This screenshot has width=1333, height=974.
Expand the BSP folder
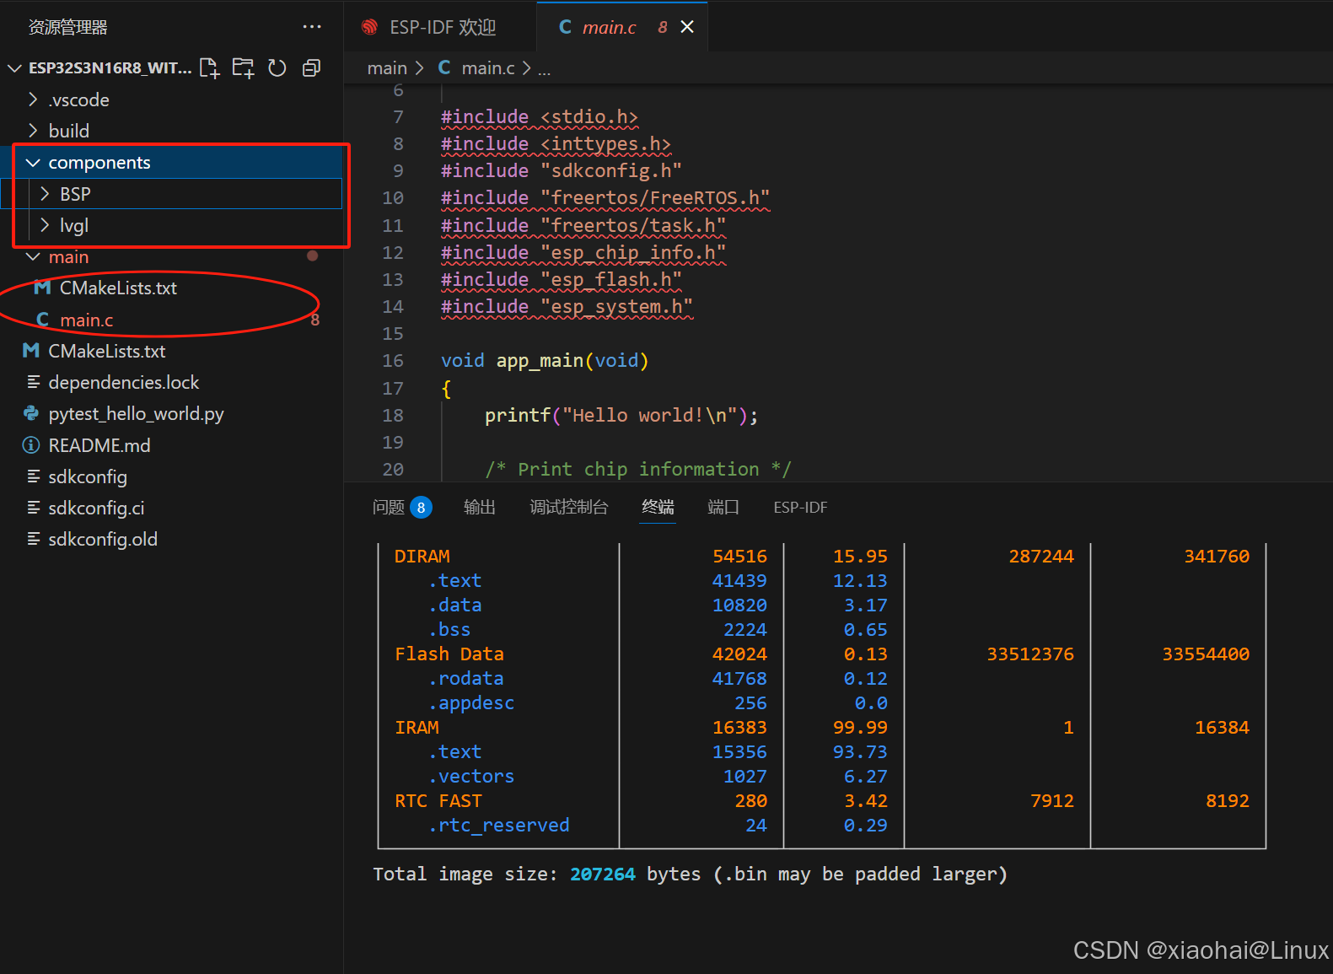click(45, 194)
